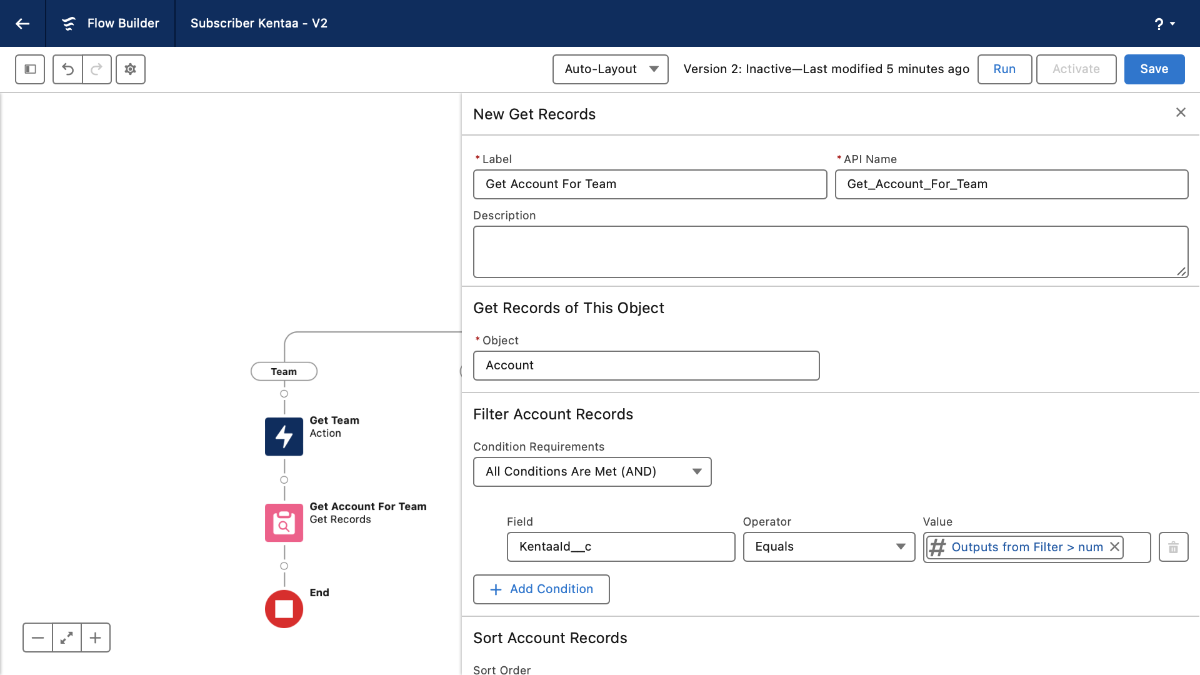The width and height of the screenshot is (1200, 675).
Task: Open the Equals operator dropdown
Action: click(829, 547)
